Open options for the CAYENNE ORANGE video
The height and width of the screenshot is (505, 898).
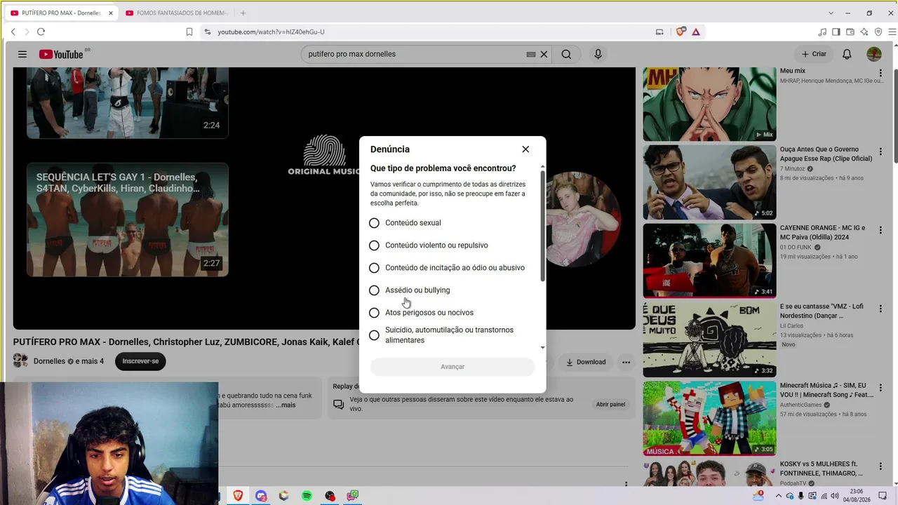880,230
